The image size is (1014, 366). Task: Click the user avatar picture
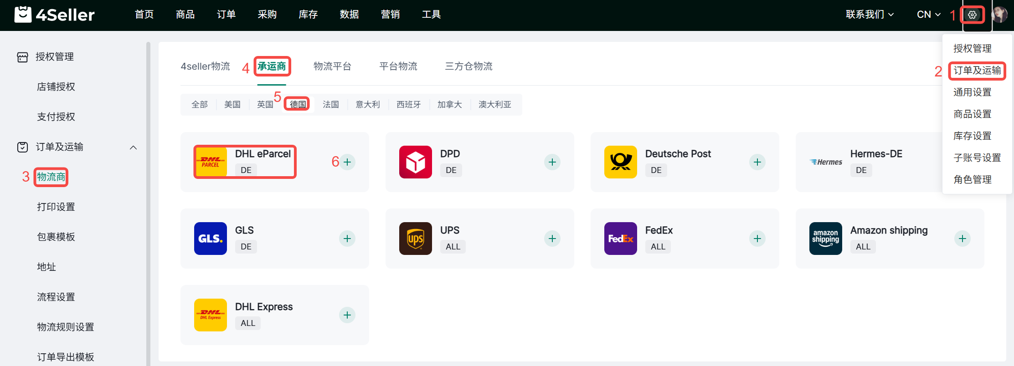pos(1000,15)
